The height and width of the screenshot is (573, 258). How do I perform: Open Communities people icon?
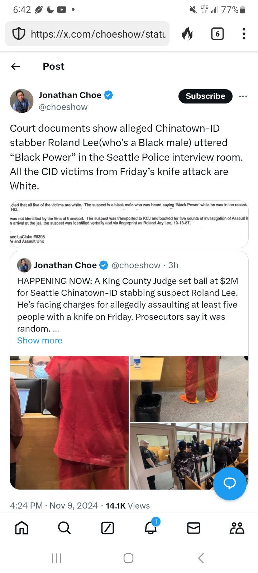(237, 528)
